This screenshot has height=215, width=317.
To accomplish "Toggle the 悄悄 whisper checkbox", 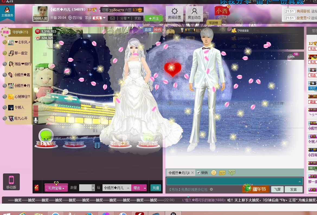I will coord(198,173).
